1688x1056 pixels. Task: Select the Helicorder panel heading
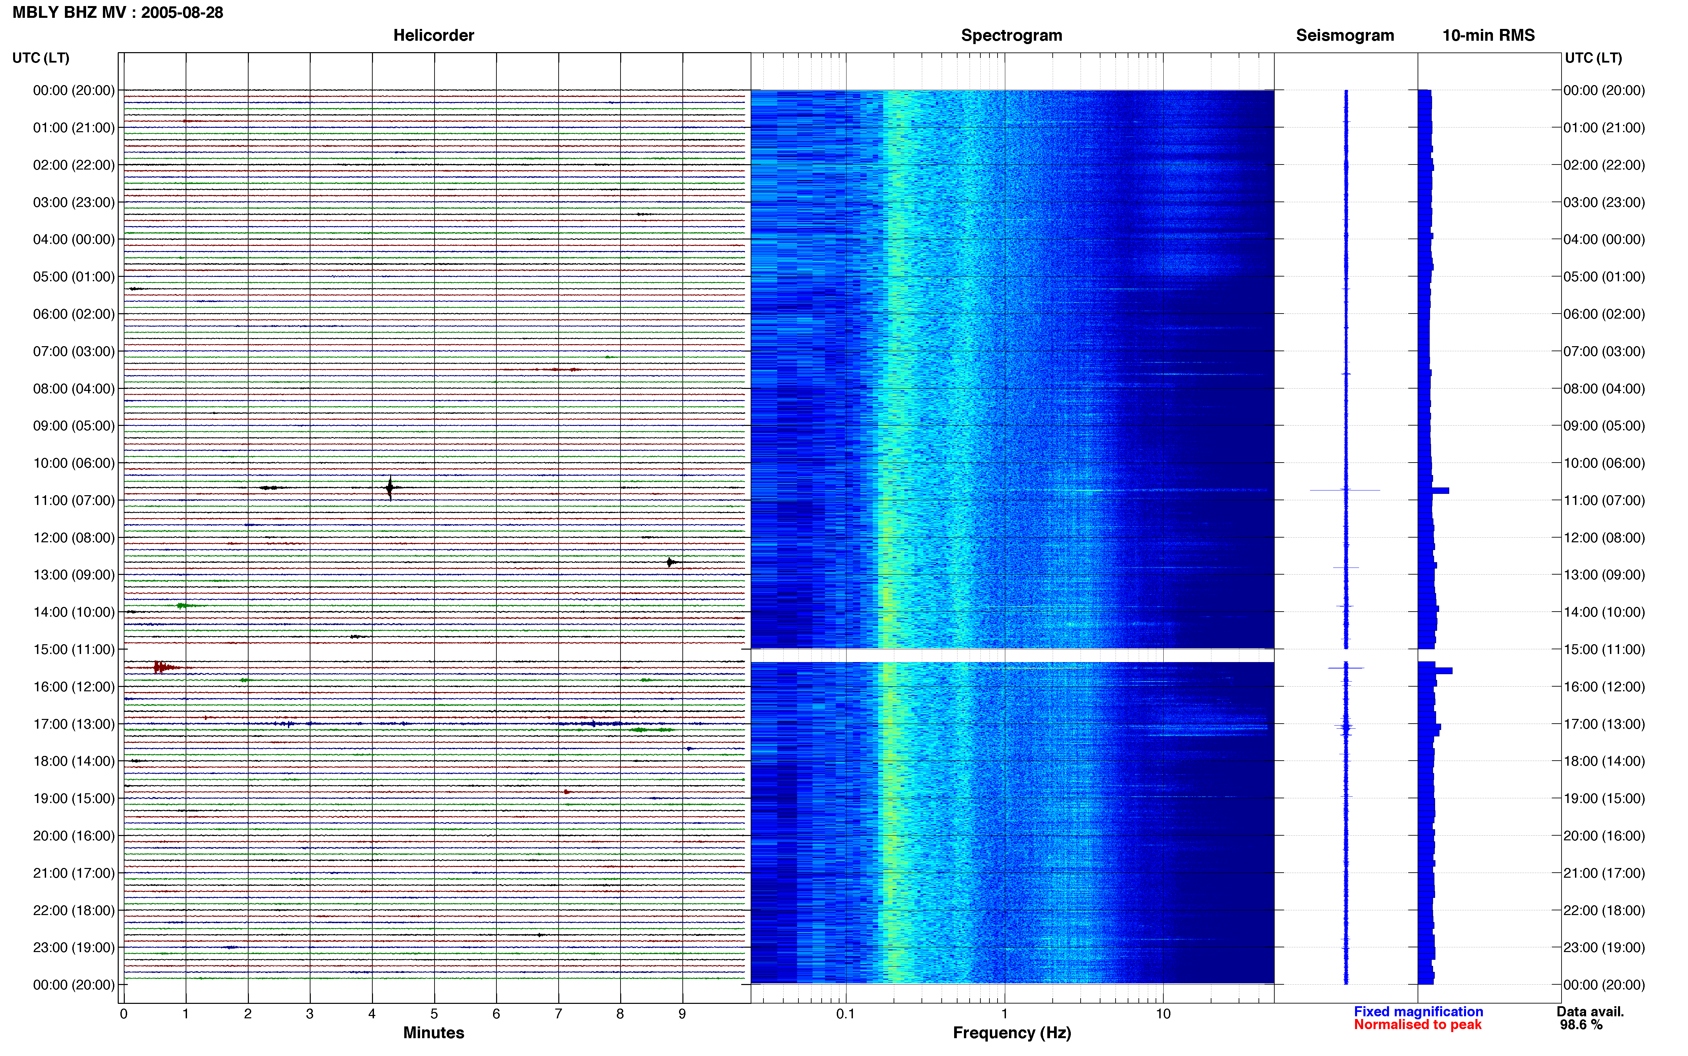(434, 36)
